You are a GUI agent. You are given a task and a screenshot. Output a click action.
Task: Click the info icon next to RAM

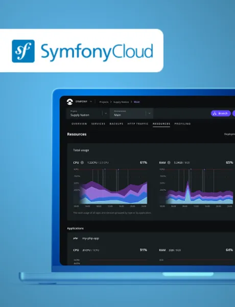click(x=169, y=163)
